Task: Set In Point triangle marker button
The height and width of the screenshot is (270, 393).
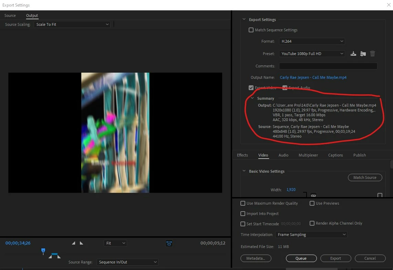Action: 73,243
